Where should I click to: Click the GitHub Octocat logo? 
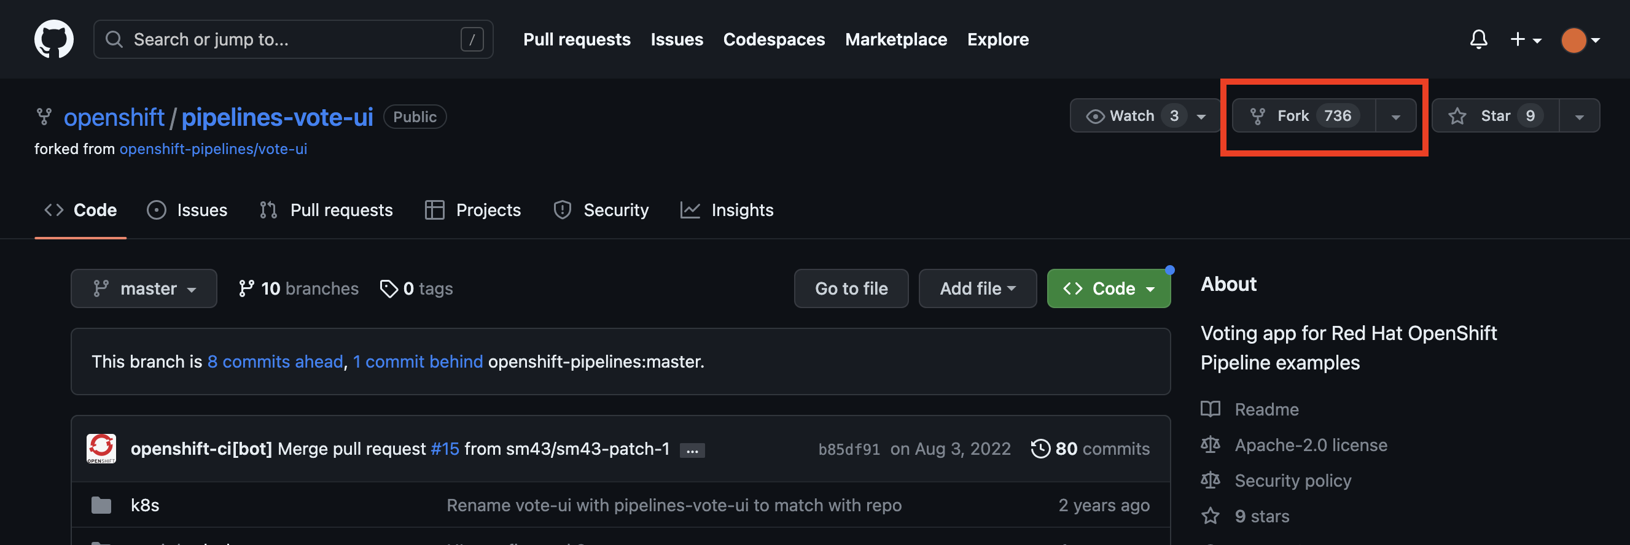pyautogui.click(x=54, y=39)
